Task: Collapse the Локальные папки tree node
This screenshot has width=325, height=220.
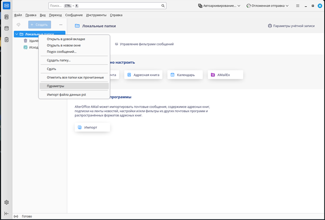Action: (x=17, y=34)
